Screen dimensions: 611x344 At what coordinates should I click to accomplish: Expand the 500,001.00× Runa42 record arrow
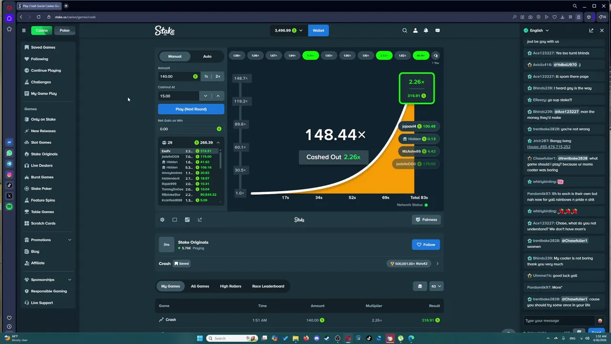pos(437,263)
